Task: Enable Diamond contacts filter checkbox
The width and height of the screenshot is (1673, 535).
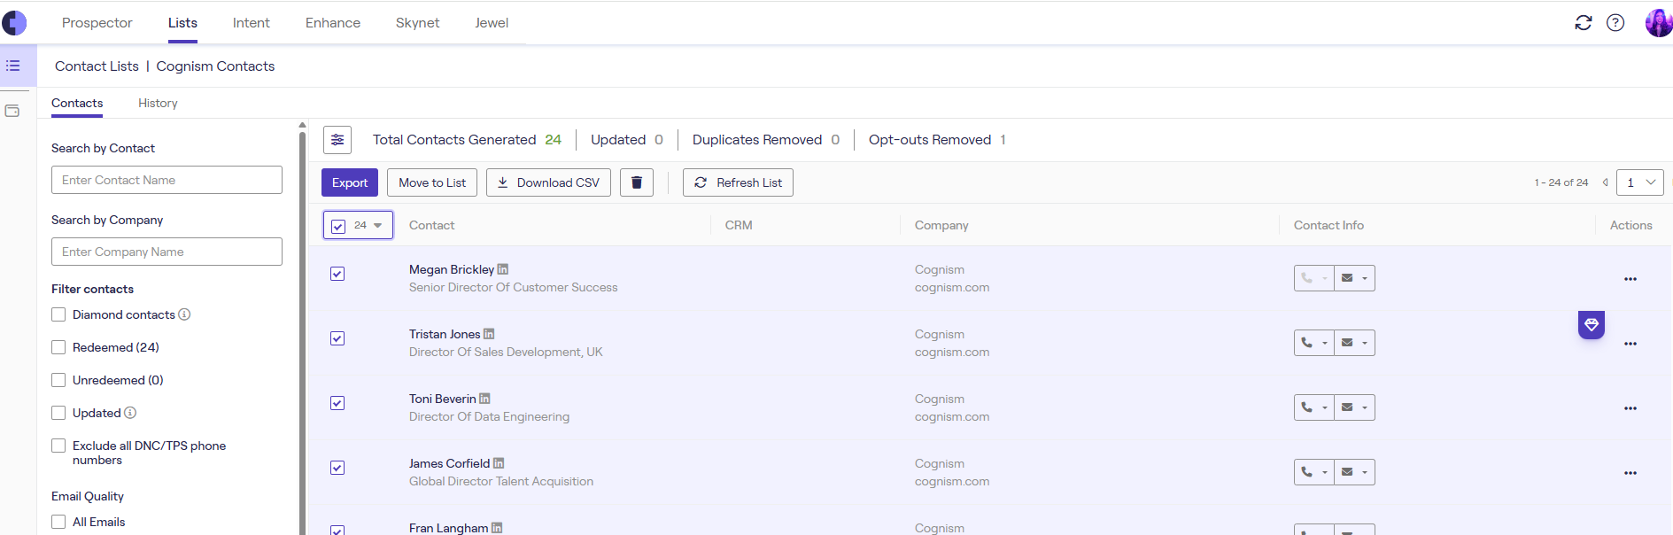Action: pyautogui.click(x=58, y=314)
